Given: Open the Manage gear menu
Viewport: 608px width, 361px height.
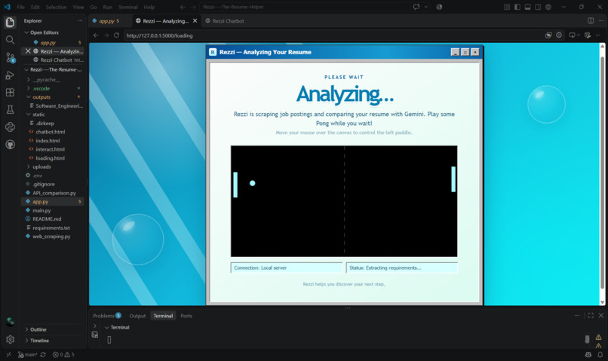Looking at the screenshot, I should click(x=10, y=339).
